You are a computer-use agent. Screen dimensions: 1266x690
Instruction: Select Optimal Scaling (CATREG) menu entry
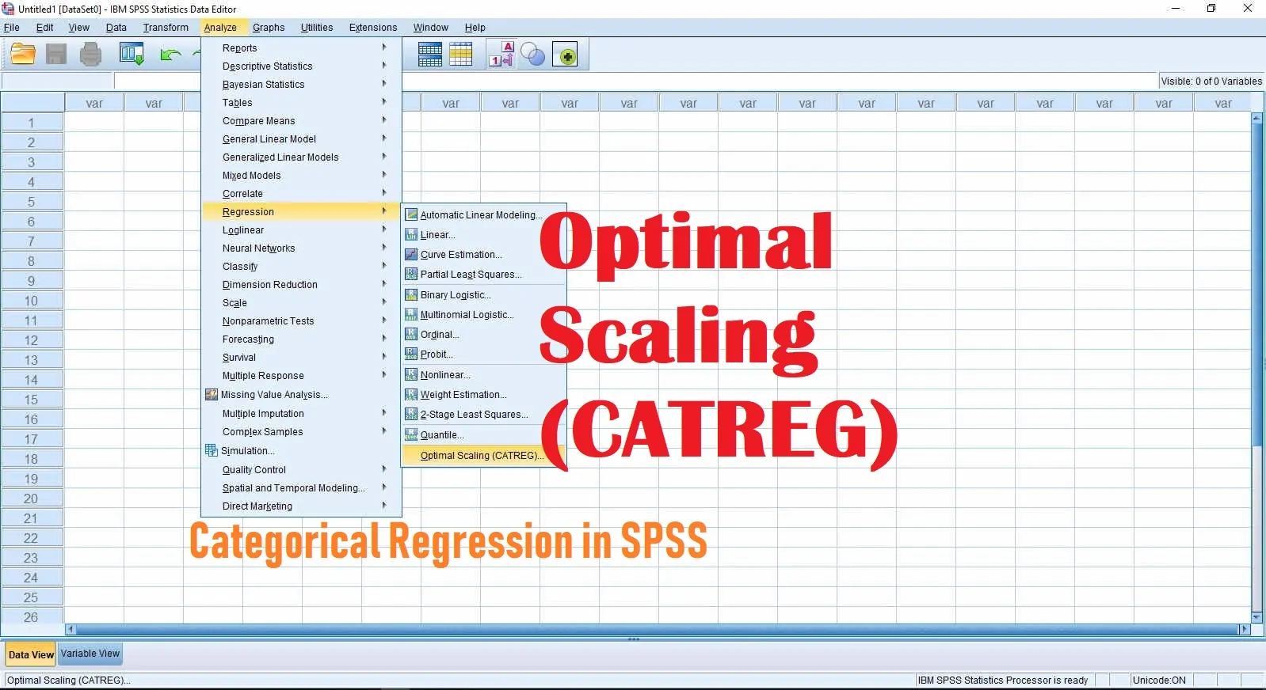coord(484,455)
